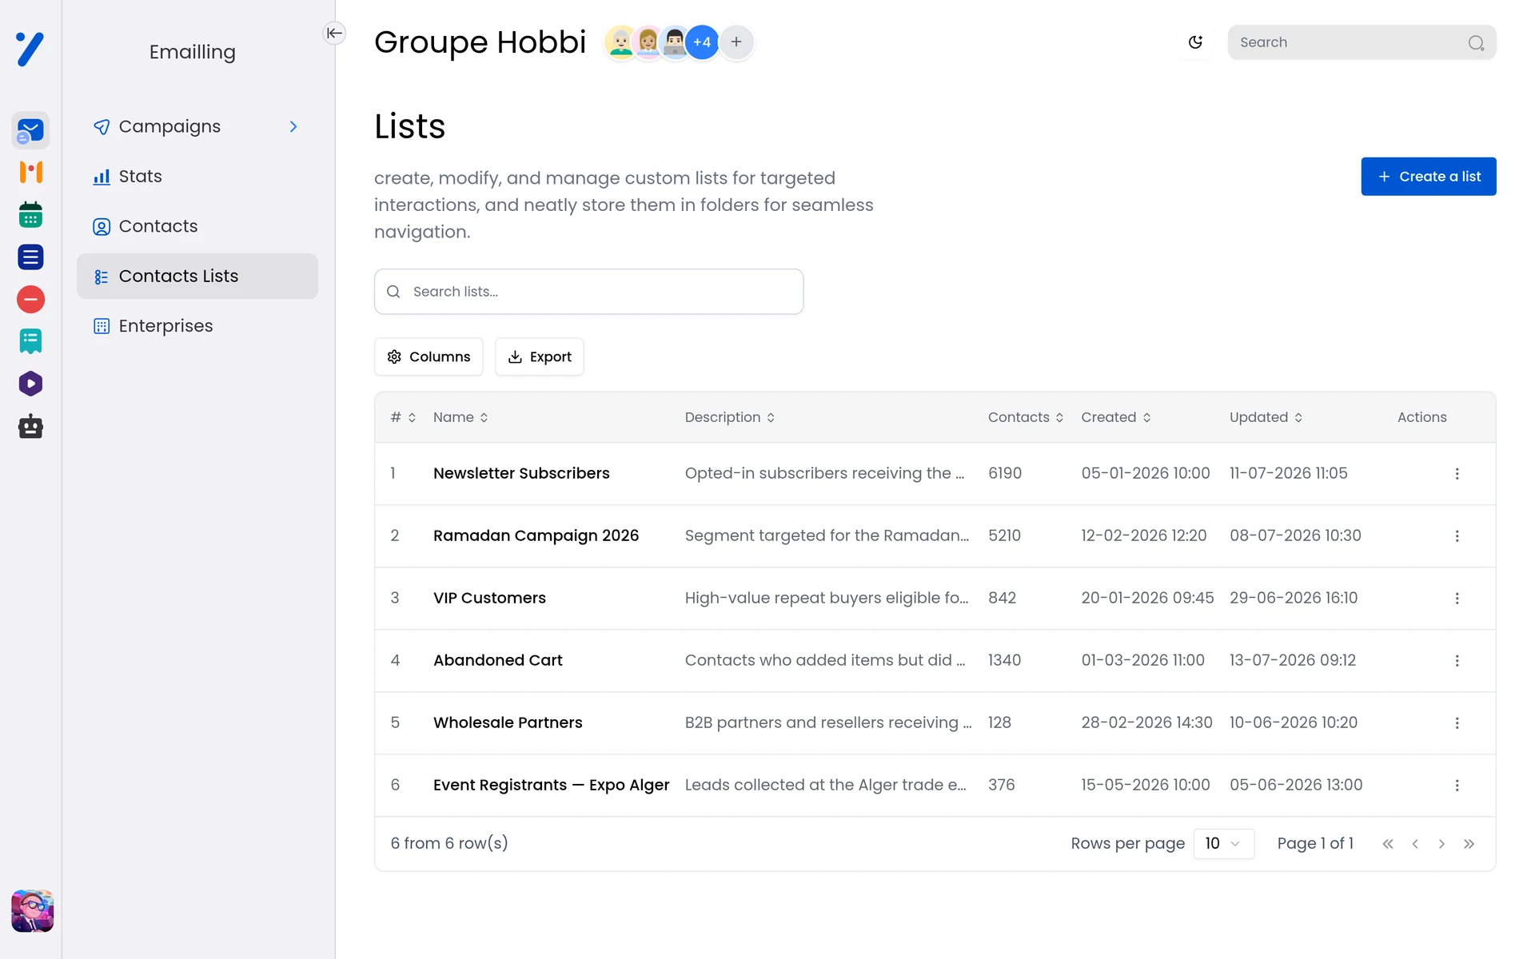Image resolution: width=1535 pixels, height=959 pixels.
Task: Click the Create a list button
Action: 1428,177
